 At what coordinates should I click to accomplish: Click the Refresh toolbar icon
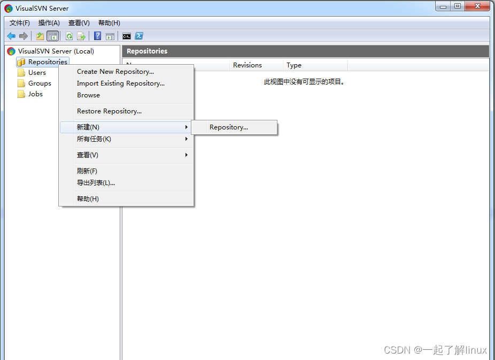[69, 36]
